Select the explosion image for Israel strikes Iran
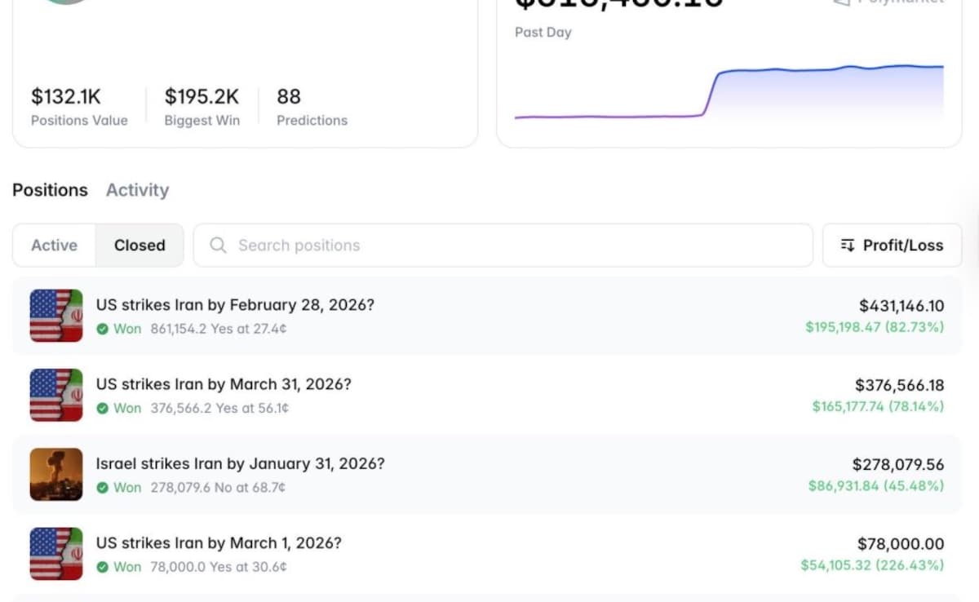The width and height of the screenshot is (979, 602). [x=56, y=474]
